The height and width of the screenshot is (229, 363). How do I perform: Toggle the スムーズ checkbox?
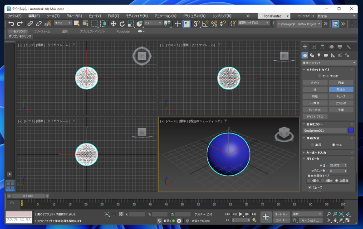(x=310, y=187)
